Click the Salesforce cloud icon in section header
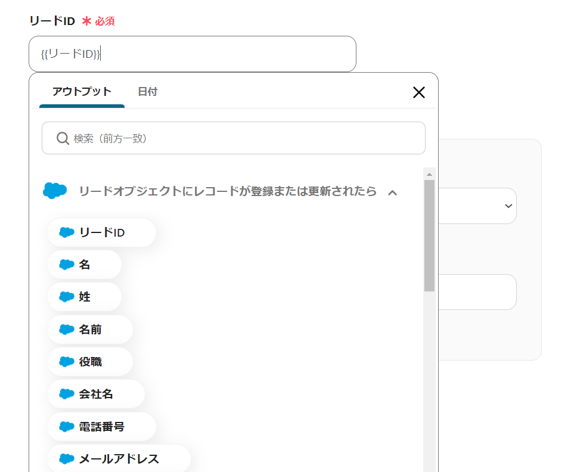 pos(55,191)
